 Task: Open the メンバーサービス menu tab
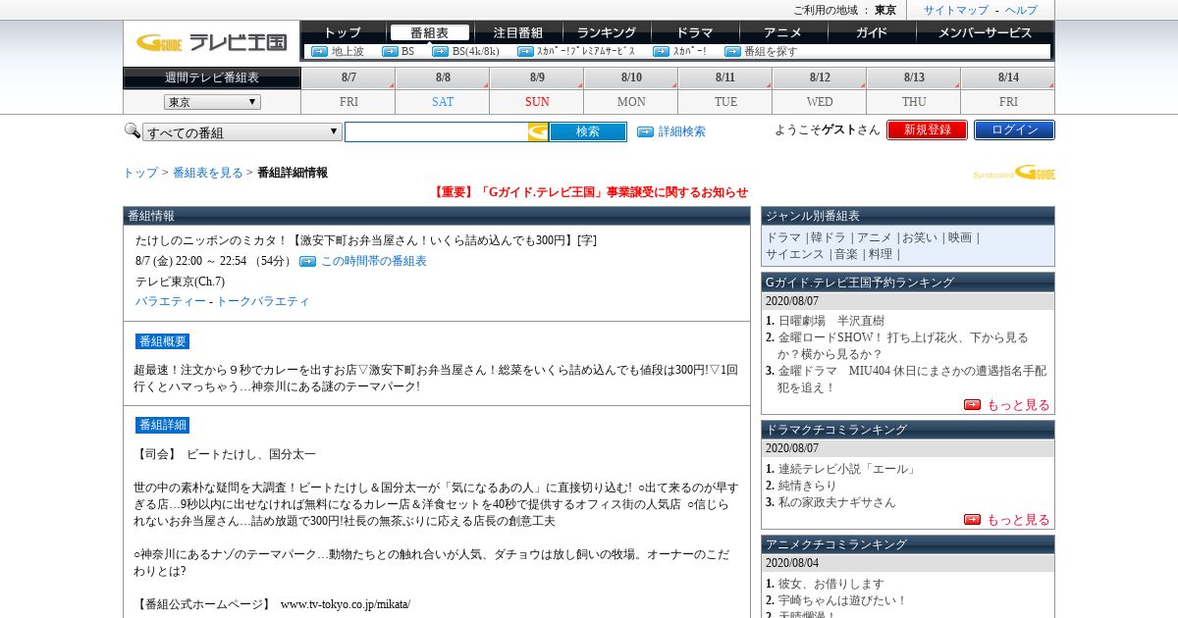point(985,32)
